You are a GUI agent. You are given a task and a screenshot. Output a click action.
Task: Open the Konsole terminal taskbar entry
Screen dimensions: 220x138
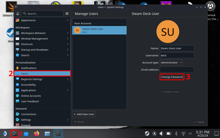pos(58,133)
